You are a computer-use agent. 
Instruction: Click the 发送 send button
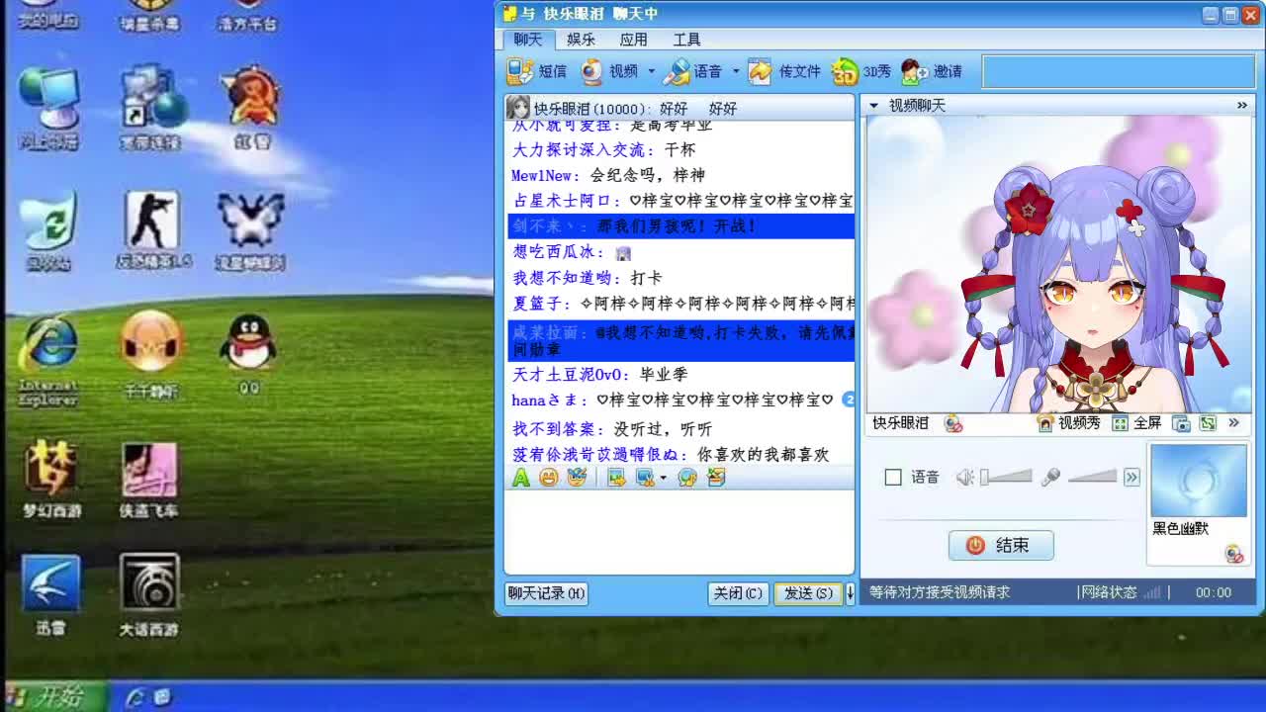pyautogui.click(x=808, y=593)
